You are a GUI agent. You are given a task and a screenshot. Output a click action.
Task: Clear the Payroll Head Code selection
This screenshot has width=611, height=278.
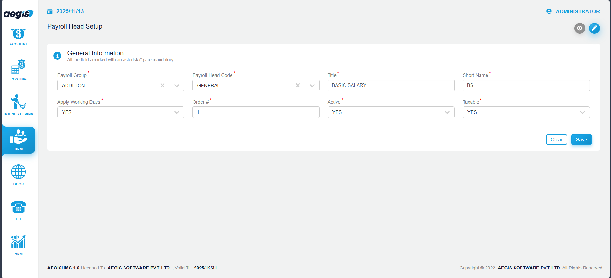(x=298, y=86)
